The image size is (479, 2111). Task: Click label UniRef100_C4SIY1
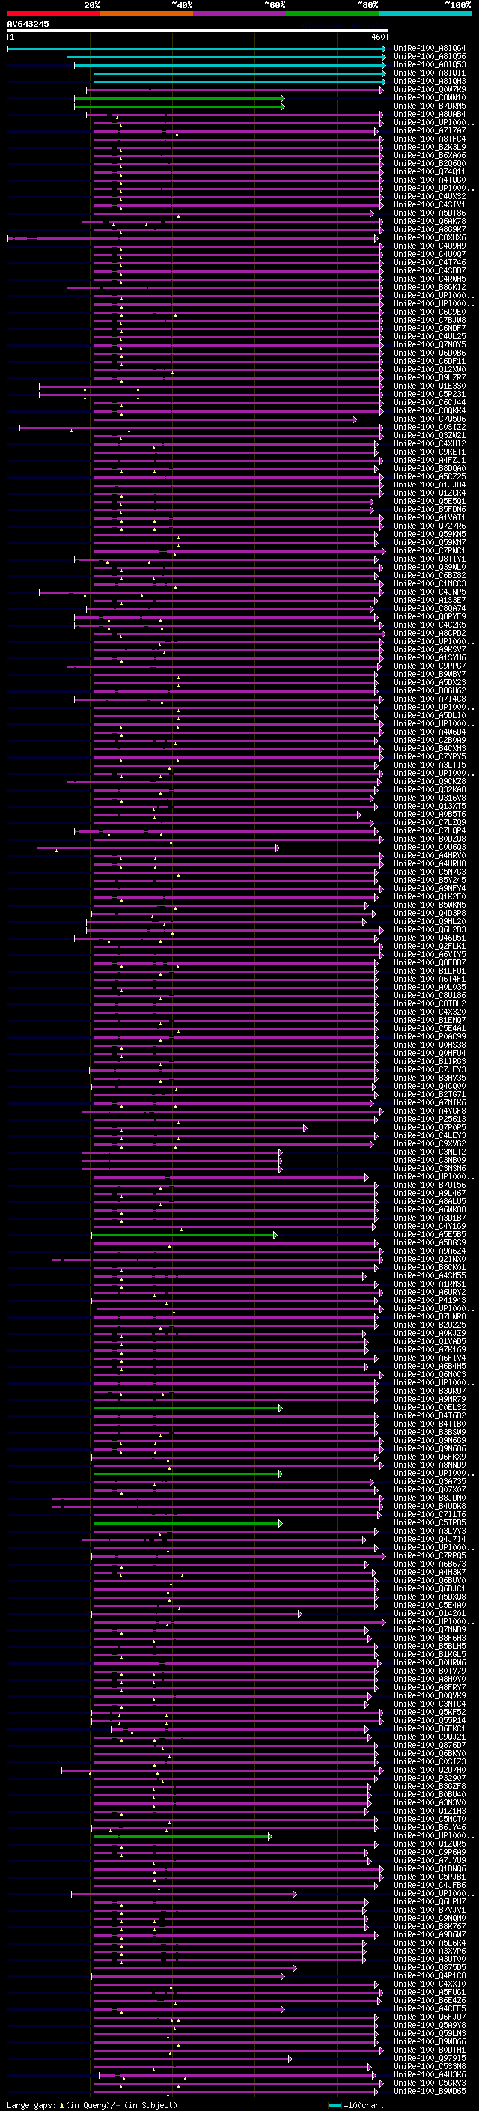[430, 205]
